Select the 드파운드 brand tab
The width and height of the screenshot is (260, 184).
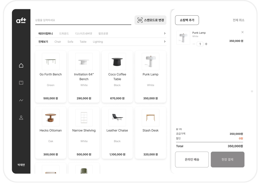(x=64, y=33)
